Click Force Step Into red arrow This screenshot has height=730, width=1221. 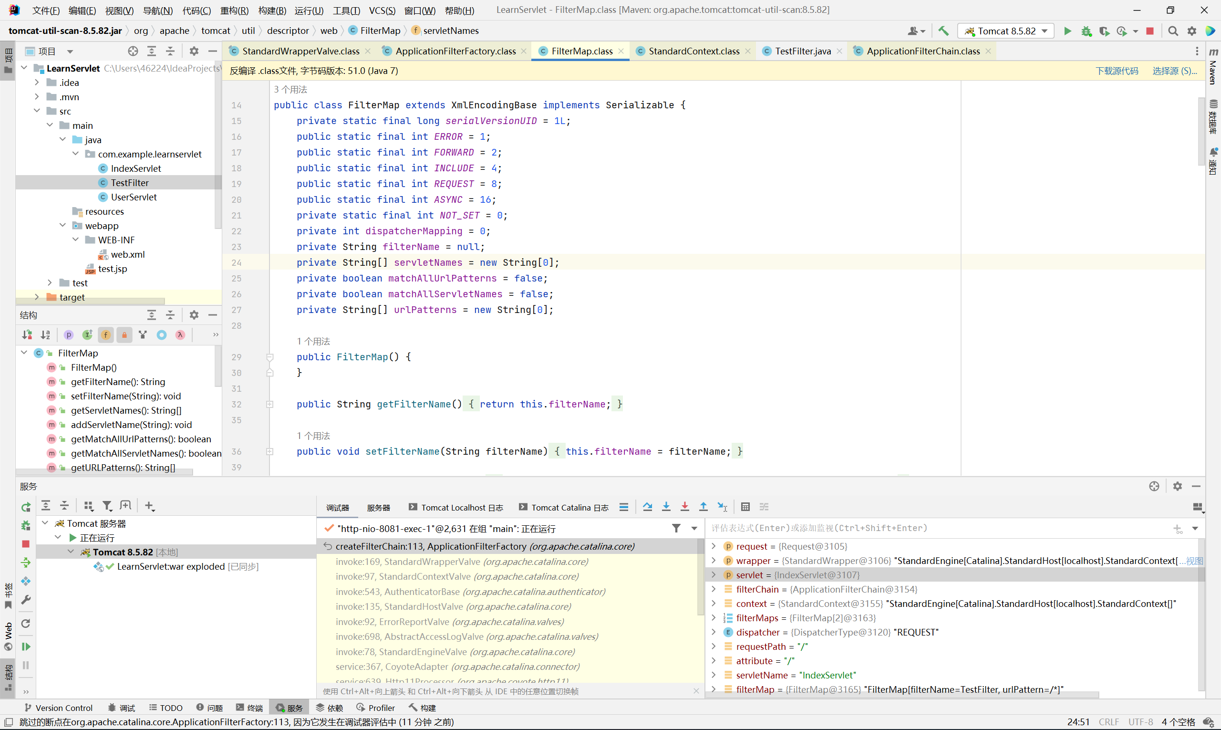(x=684, y=507)
